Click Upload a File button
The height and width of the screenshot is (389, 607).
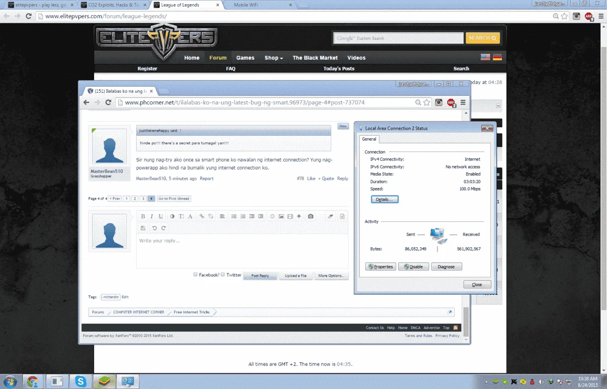(295, 276)
